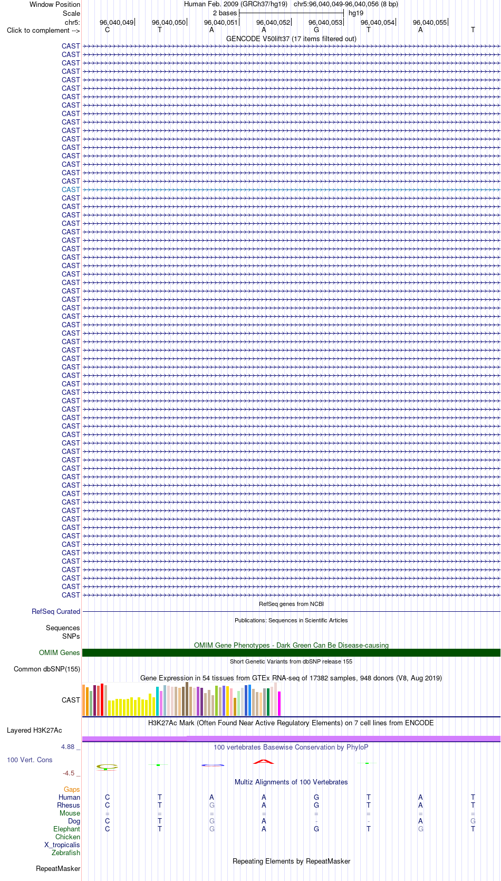
Task: Click the Sequences track label
Action: pos(63,628)
